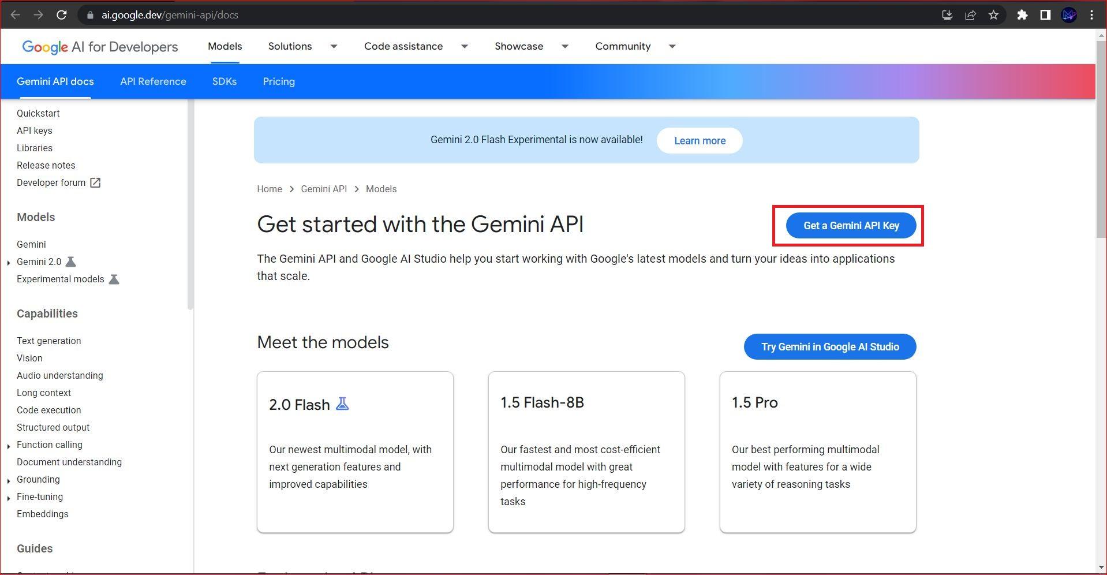1107x575 pixels.
Task: Open the Community navigation item
Action: (x=623, y=46)
